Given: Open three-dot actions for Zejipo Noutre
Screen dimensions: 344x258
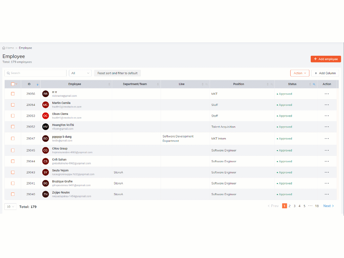Looking at the screenshot, I should pos(327,194).
